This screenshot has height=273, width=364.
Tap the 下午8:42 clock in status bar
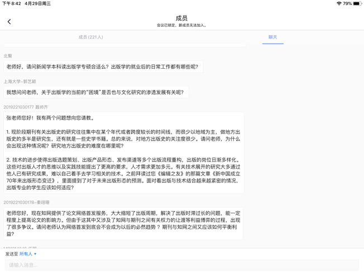(12, 3)
